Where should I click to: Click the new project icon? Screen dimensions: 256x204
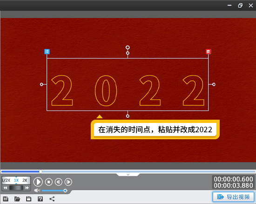click(x=6, y=199)
